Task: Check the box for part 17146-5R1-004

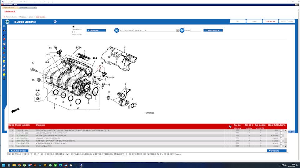Action: point(281,130)
